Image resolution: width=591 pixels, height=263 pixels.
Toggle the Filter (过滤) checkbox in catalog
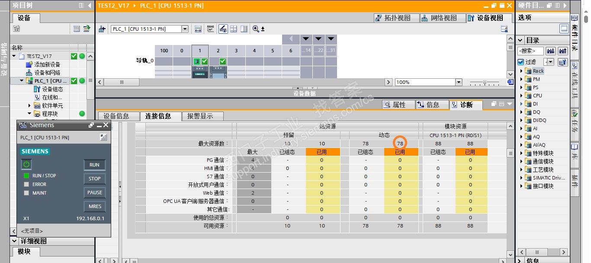click(521, 62)
